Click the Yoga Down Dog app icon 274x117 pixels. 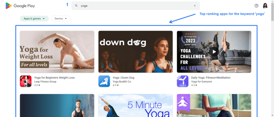click(104, 81)
